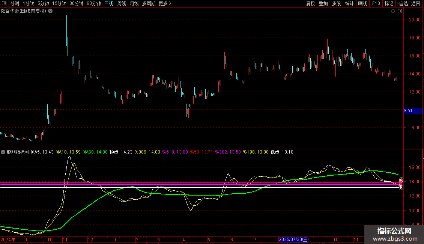Click the 叠加 overlay button
The width and height of the screenshot is (424, 244).
[323, 3]
